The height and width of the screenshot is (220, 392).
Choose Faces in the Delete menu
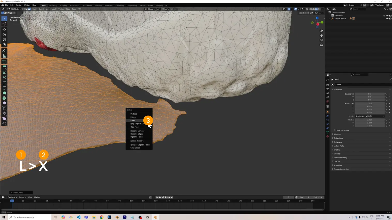[133, 120]
